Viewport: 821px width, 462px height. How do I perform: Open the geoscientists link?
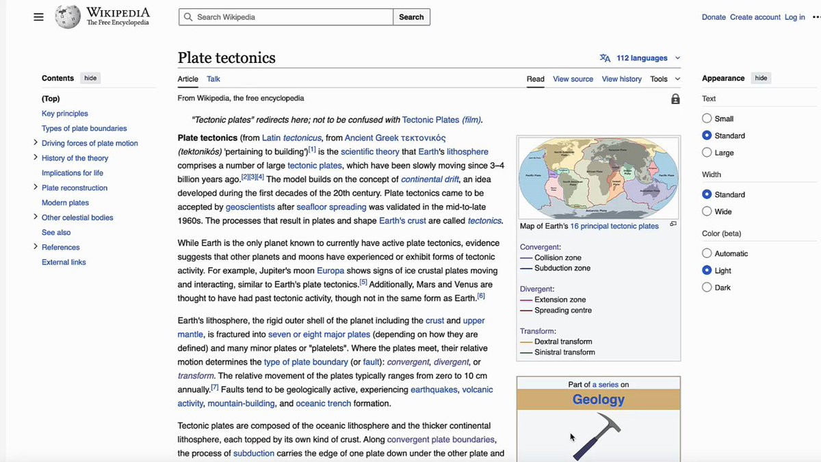coord(250,207)
